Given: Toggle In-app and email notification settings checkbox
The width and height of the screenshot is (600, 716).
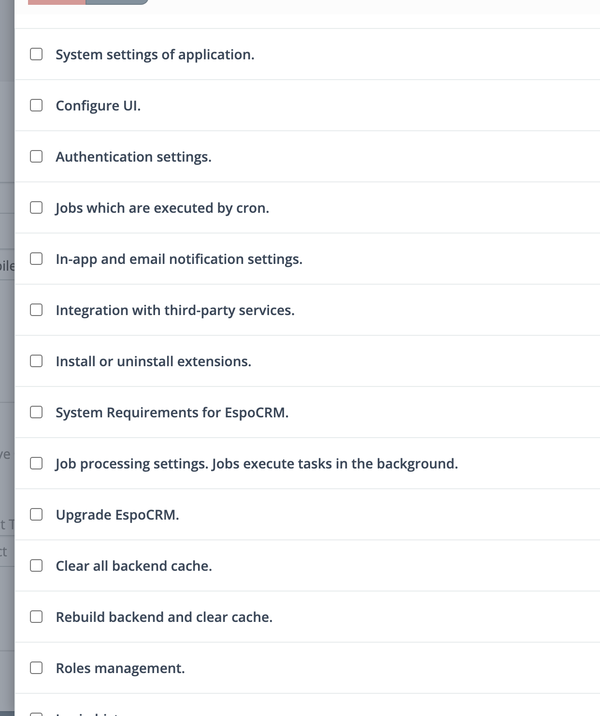Looking at the screenshot, I should coord(36,259).
